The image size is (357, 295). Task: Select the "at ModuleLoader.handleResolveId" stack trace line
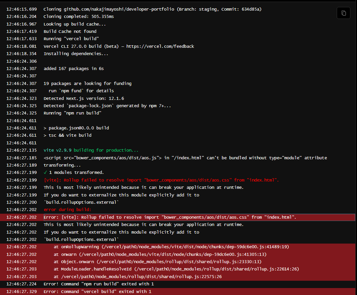(x=177, y=269)
